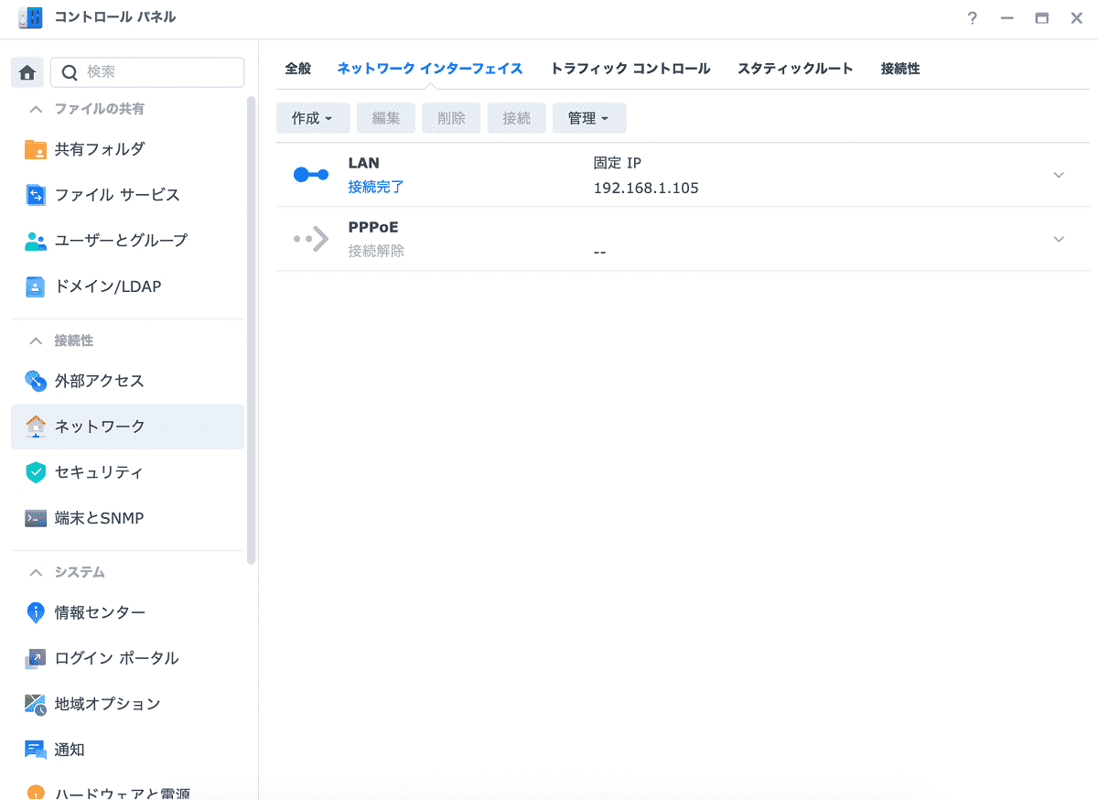The width and height of the screenshot is (1098, 800).
Task: Click the PPPoE interface icon
Action: pyautogui.click(x=311, y=239)
